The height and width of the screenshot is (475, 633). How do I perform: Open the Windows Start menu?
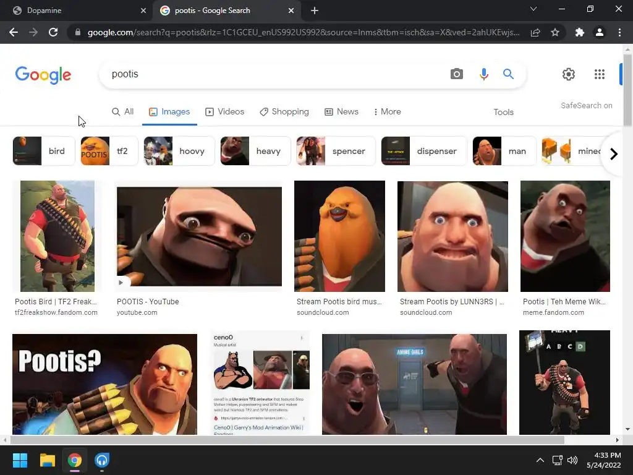(x=20, y=460)
